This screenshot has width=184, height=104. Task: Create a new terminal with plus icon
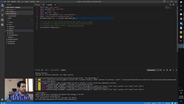pyautogui.click(x=164, y=70)
